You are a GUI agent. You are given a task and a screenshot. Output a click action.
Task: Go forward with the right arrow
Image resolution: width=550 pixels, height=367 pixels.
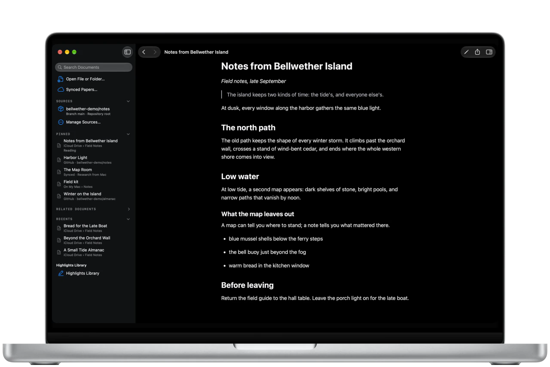click(x=155, y=52)
